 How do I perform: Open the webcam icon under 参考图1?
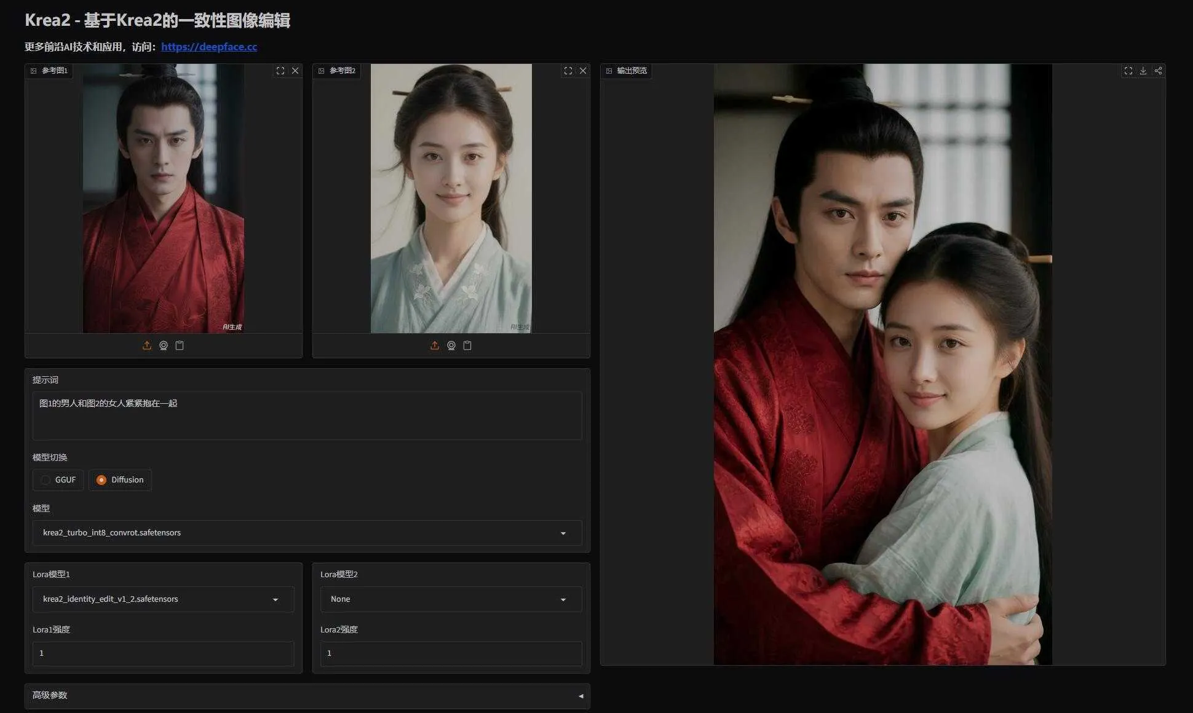coord(164,345)
